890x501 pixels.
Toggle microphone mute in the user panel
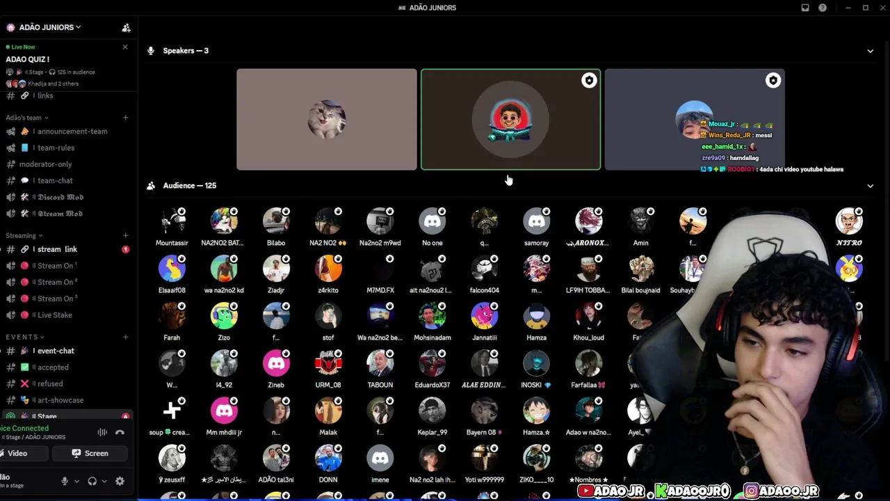[65, 481]
